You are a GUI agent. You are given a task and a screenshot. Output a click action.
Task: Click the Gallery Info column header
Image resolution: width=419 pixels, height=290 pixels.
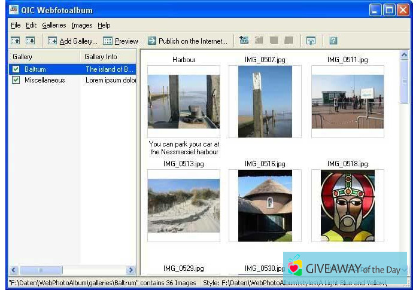pyautogui.click(x=108, y=57)
